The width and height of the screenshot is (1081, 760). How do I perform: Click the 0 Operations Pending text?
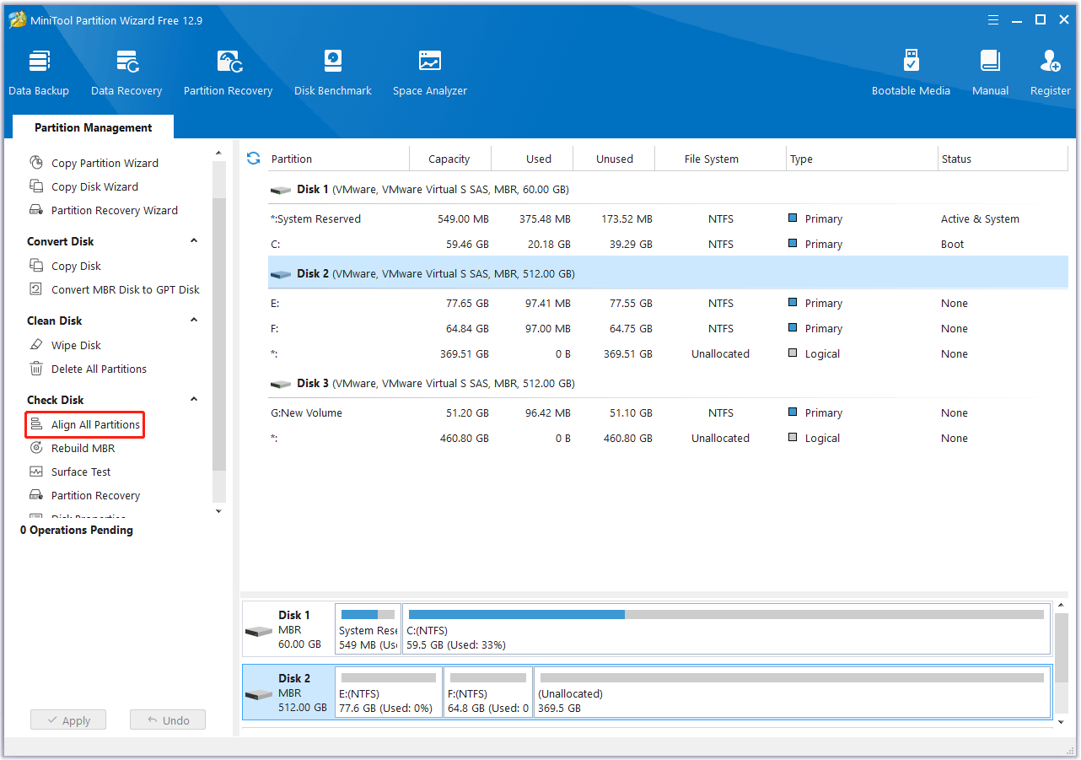[x=77, y=531]
